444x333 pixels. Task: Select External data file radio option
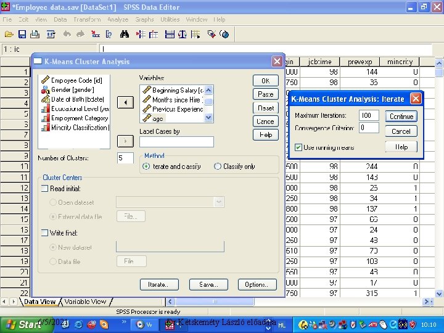click(53, 216)
